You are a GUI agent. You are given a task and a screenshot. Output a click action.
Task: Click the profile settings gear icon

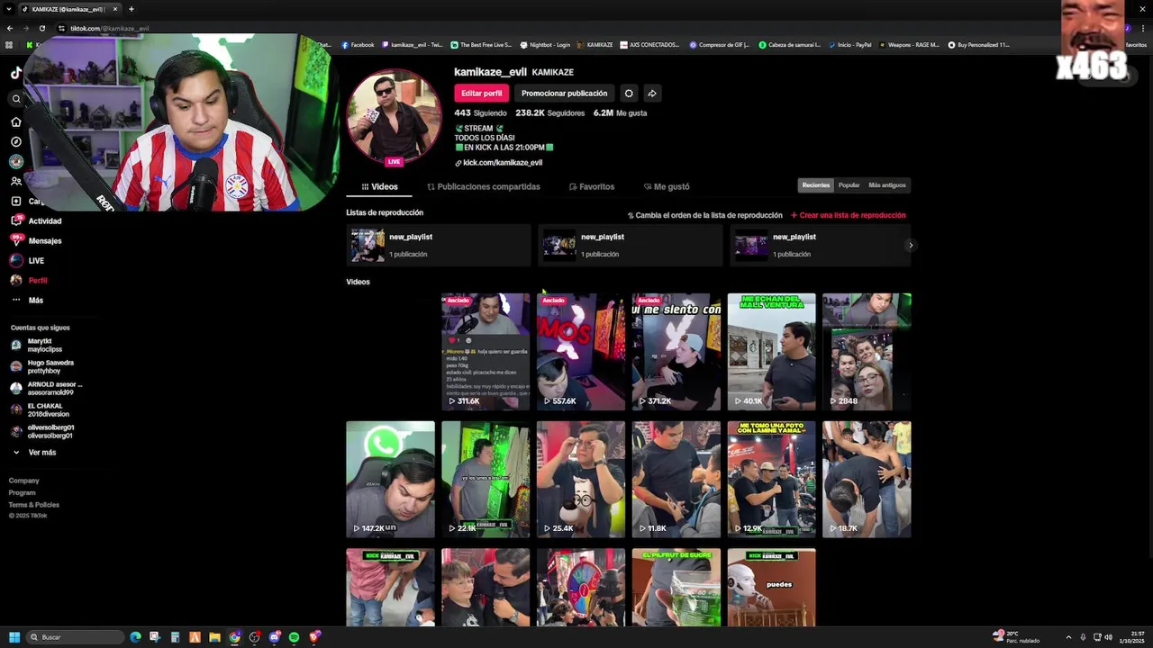click(629, 93)
